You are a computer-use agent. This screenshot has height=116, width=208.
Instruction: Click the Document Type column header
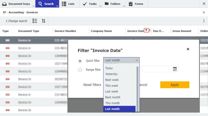pos(29,31)
